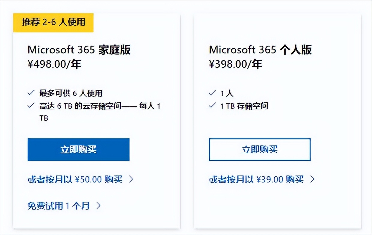Screen dimensions: 372x235
Task: Open the 或者按月以 ¥39.00 购买 link
Action: pyautogui.click(x=255, y=179)
